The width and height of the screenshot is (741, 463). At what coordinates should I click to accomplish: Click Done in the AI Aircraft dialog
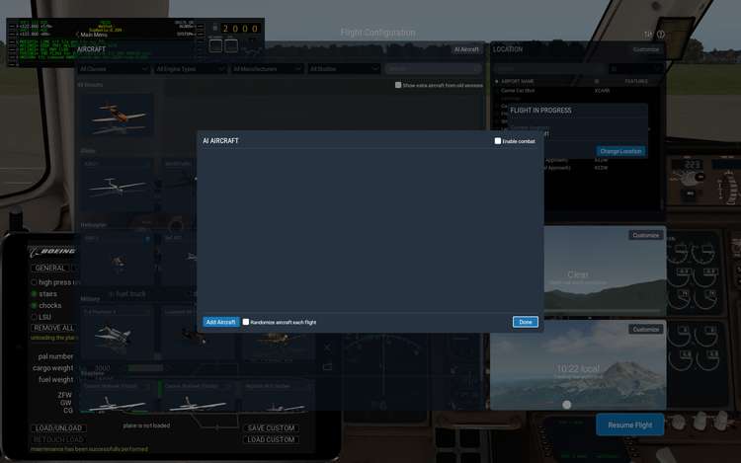point(525,322)
